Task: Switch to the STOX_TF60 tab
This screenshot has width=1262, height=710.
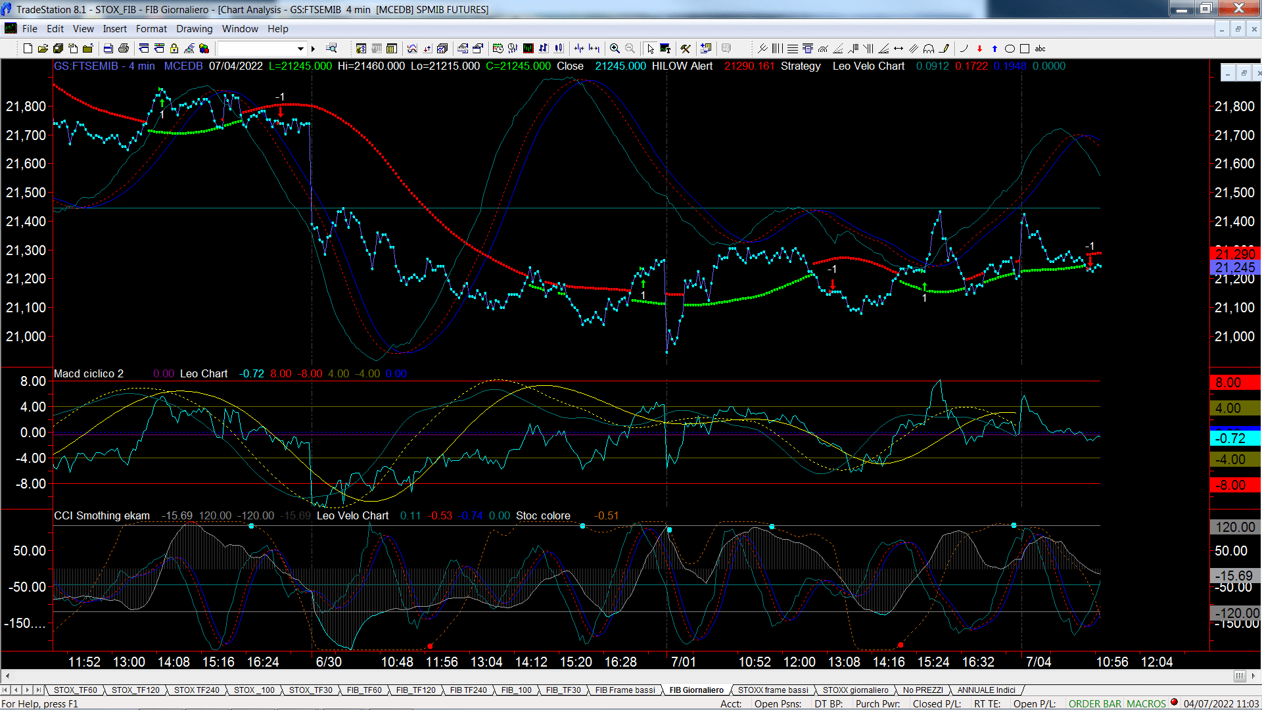Action: tap(75, 690)
